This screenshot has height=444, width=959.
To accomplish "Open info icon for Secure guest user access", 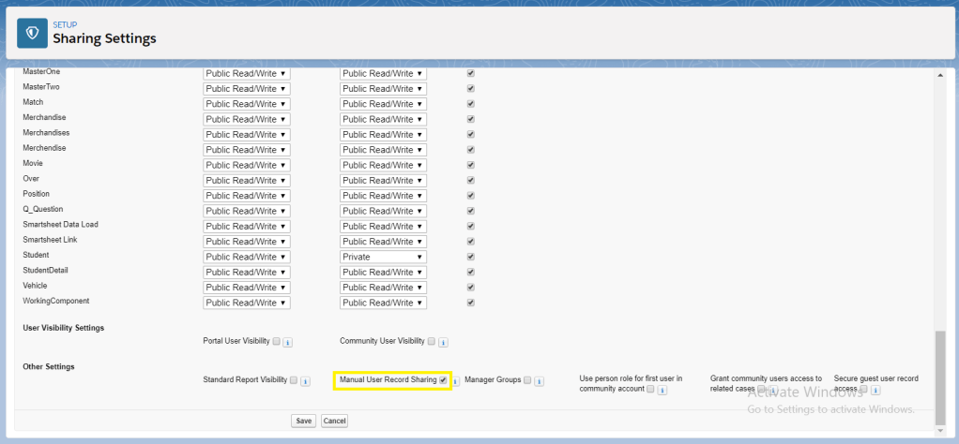I will pos(875,390).
